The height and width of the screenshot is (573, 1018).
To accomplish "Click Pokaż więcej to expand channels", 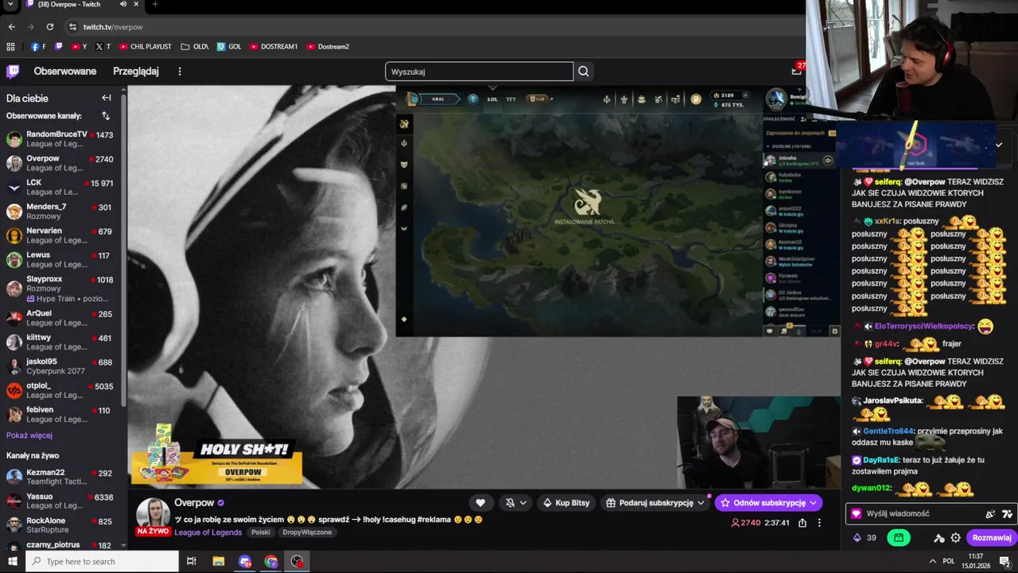I will (29, 435).
